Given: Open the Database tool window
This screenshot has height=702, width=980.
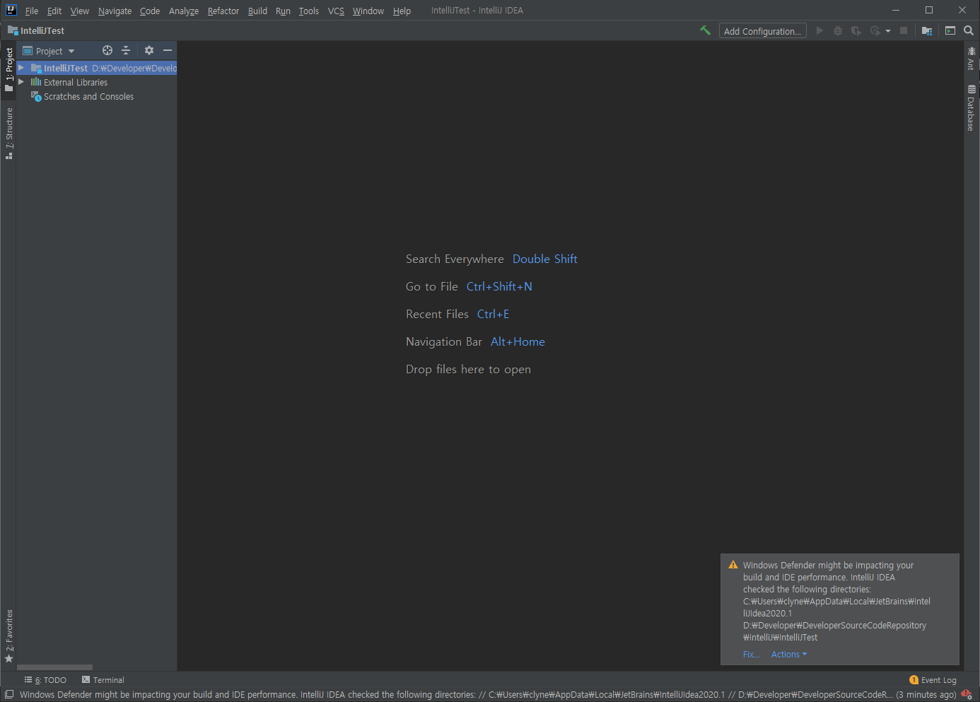Looking at the screenshot, I should tap(972, 107).
